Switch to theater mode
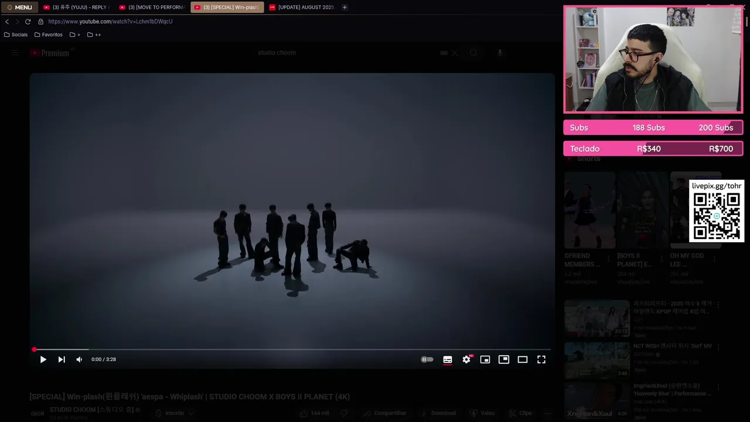The image size is (750, 422). pos(523,359)
